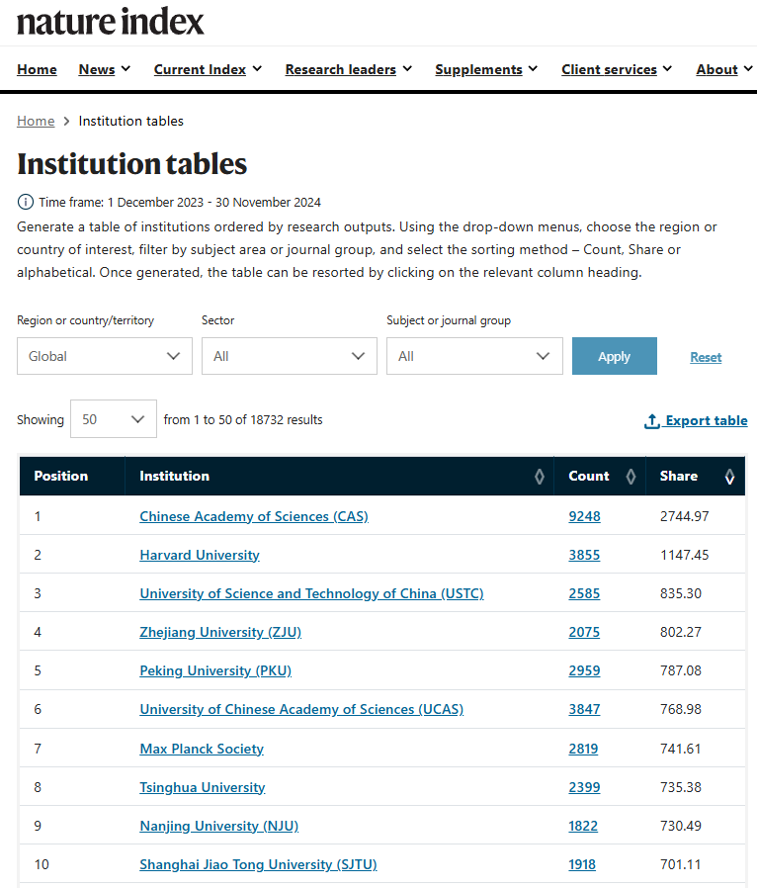Select 50 in the Showing results selector
The width and height of the screenshot is (757, 888).
(x=113, y=419)
